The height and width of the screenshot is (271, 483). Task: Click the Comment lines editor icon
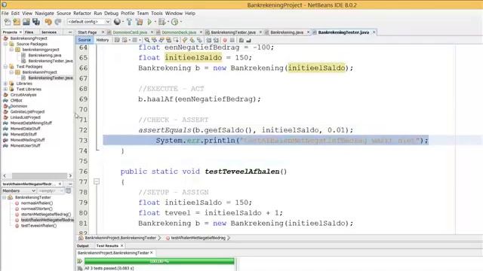tap(241, 40)
